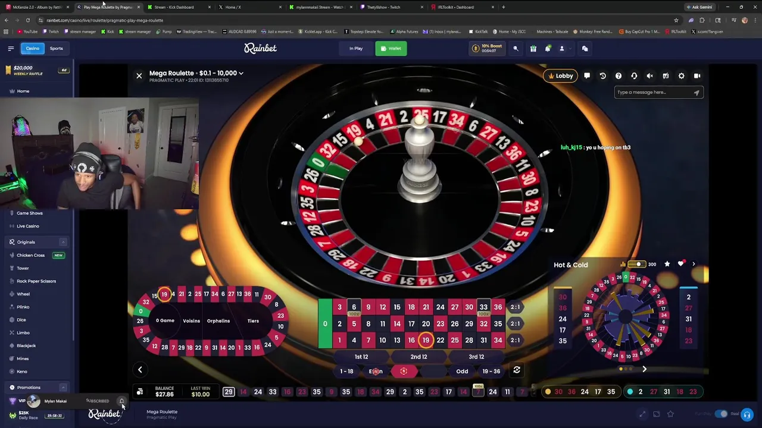Open Rock Paper Scissors game

tap(36, 281)
